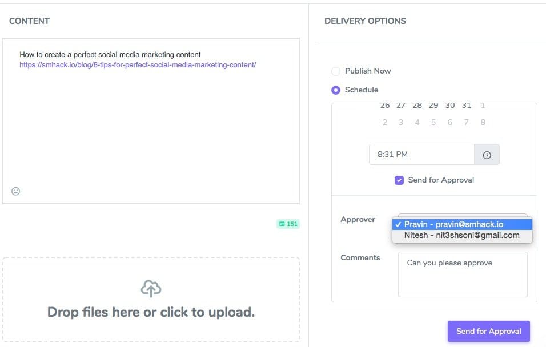Image resolution: width=546 pixels, height=347 pixels.
Task: Click Drop files here upload area
Action: tap(151, 312)
